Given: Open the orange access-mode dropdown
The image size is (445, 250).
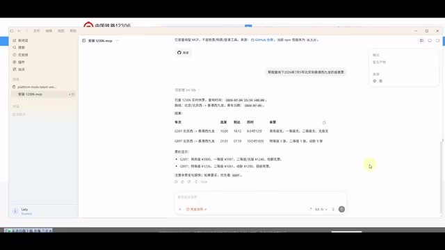Looking at the screenshot, I should (196, 210).
